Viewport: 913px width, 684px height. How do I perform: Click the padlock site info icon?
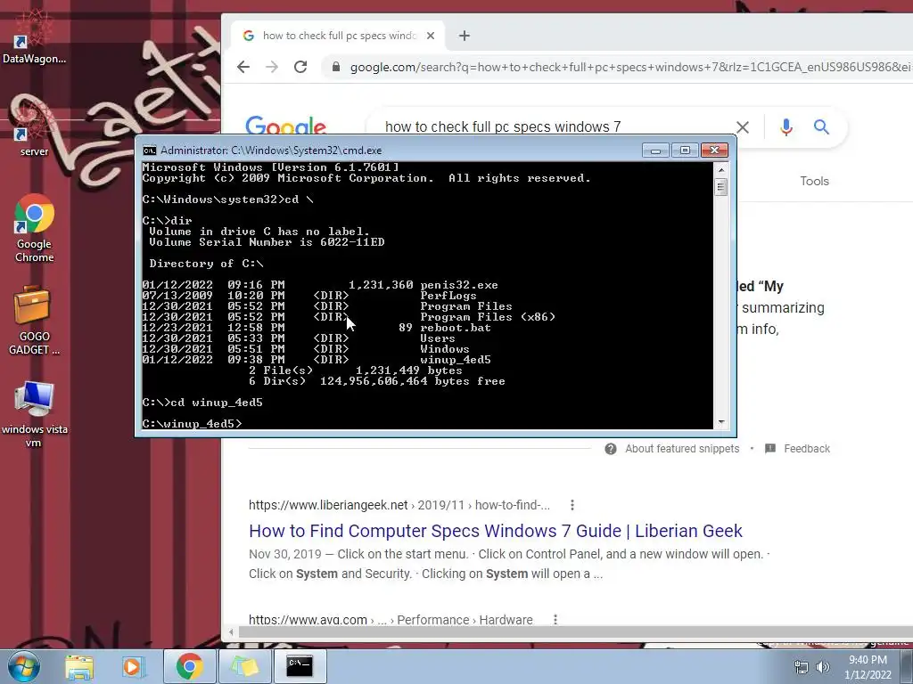[x=336, y=67]
